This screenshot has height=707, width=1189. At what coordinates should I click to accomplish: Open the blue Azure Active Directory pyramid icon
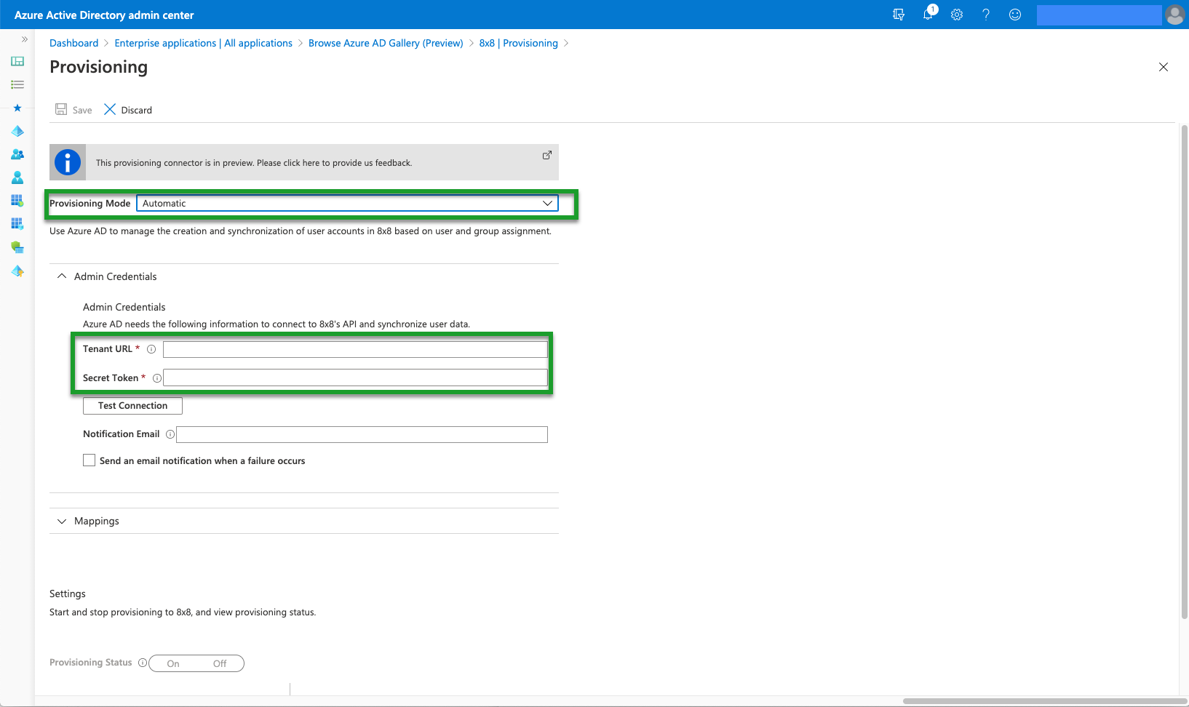point(17,131)
